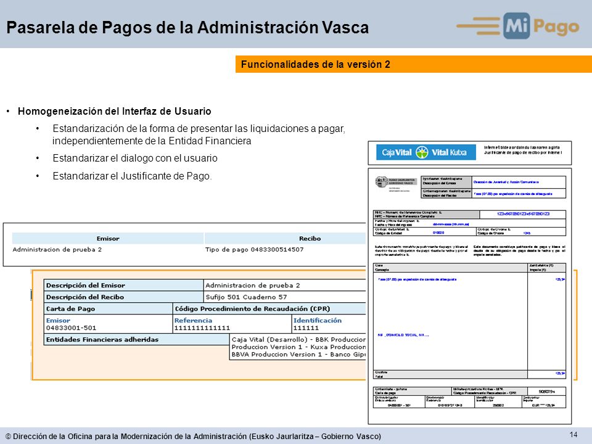Image resolution: width=592 pixels, height=444 pixels.
Task: Select the emisor code '04833001-501'
Action: pos(72,328)
